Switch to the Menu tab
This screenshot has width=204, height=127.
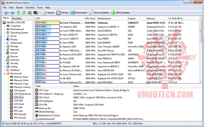click(x=6, y=18)
